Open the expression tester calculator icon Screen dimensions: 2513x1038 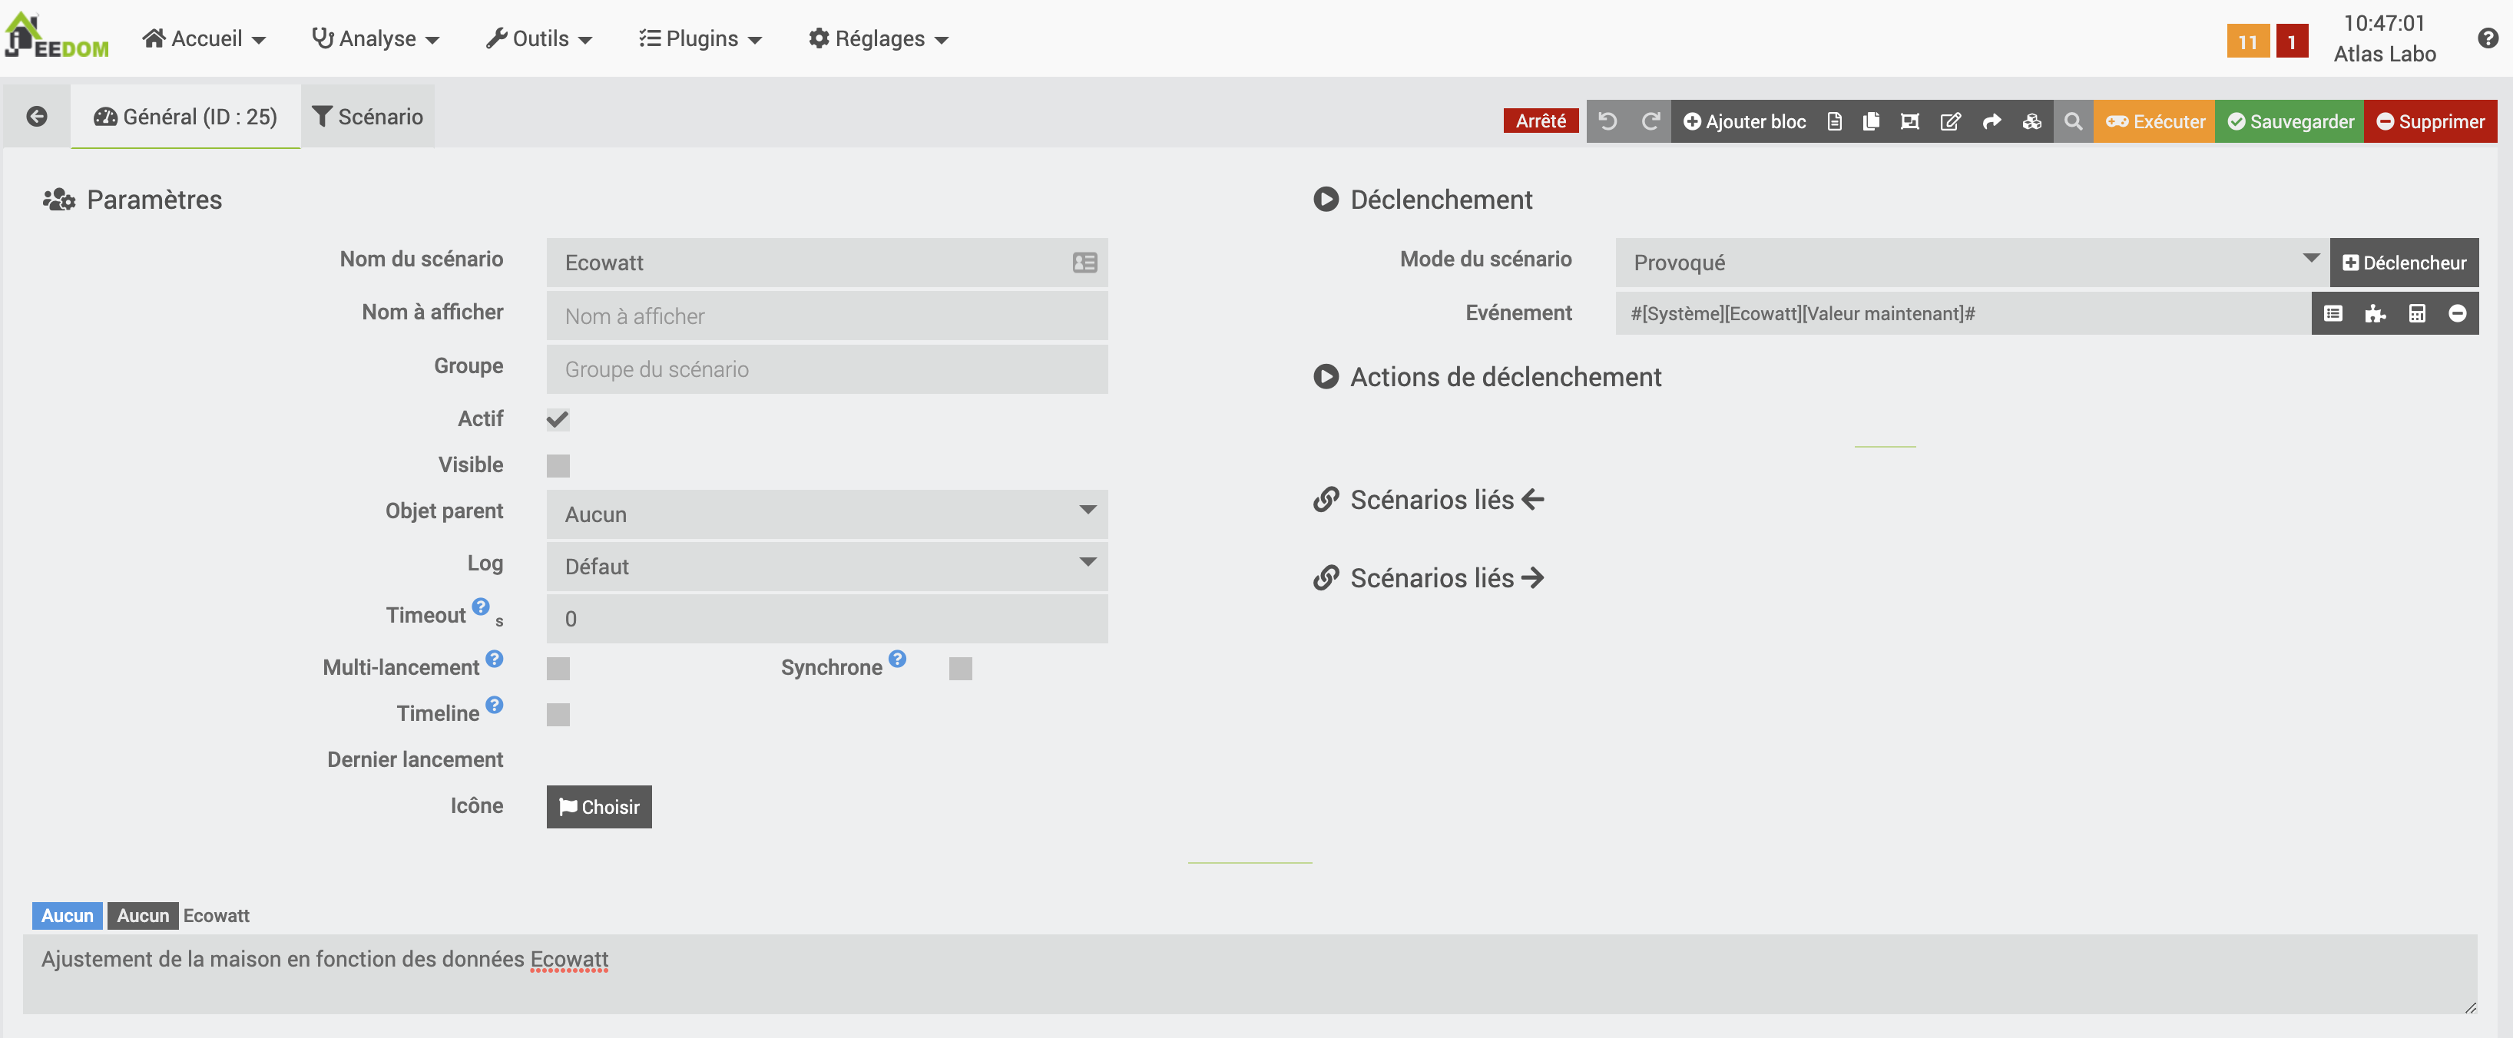coord(2416,313)
